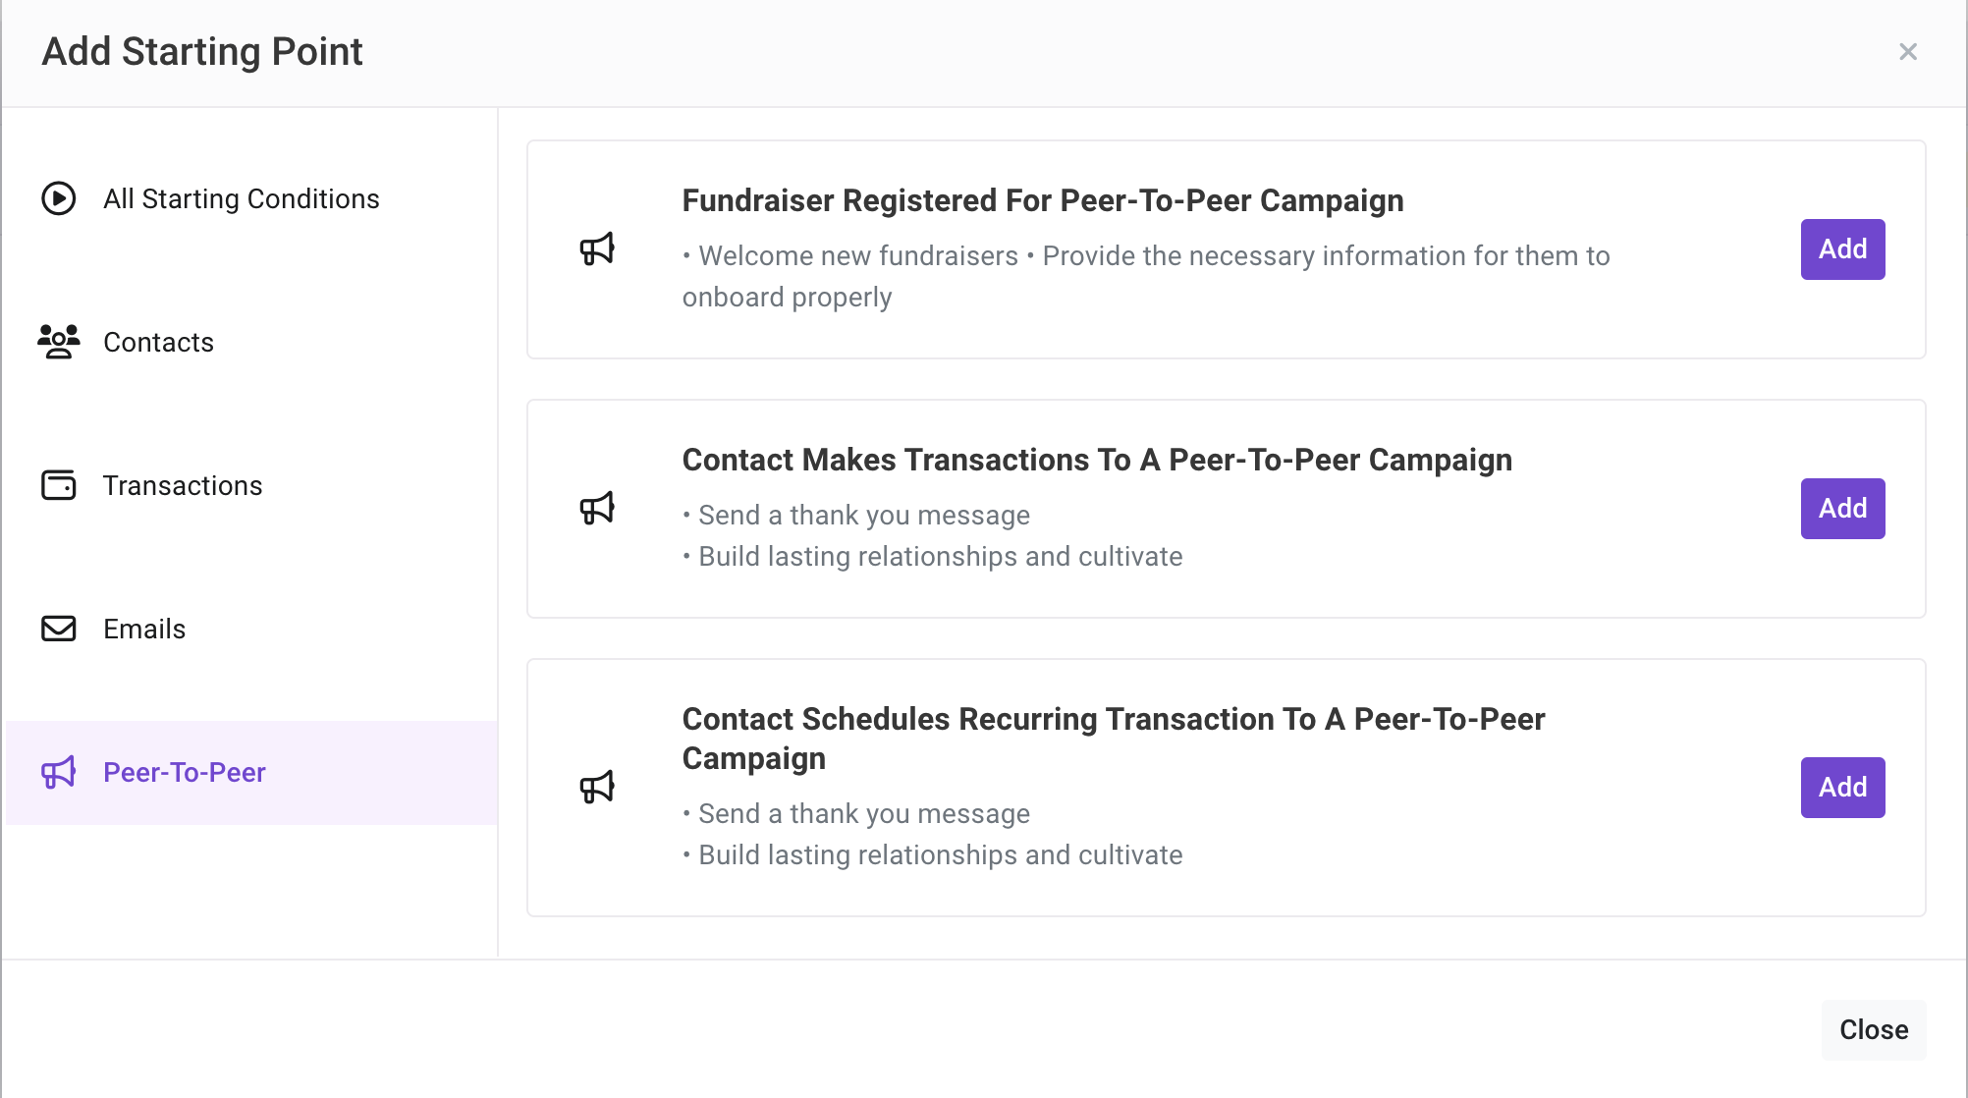Add Fundraiser Registered For Peer-To-Peer Campaign
This screenshot has height=1098, width=1968.
1842,249
